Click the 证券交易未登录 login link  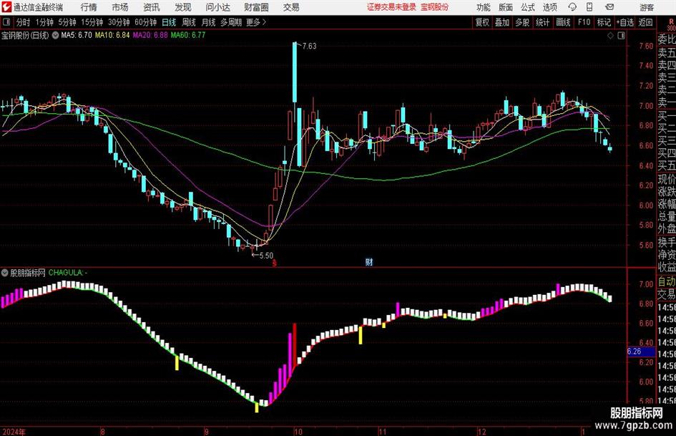coord(391,7)
